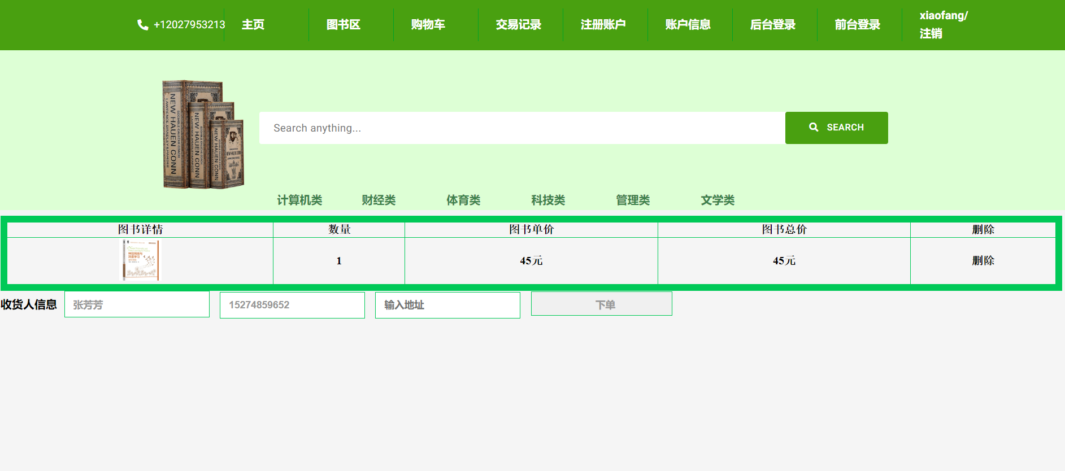The height and width of the screenshot is (471, 1065).
Task: Browse 管理类 management category
Action: coord(633,200)
